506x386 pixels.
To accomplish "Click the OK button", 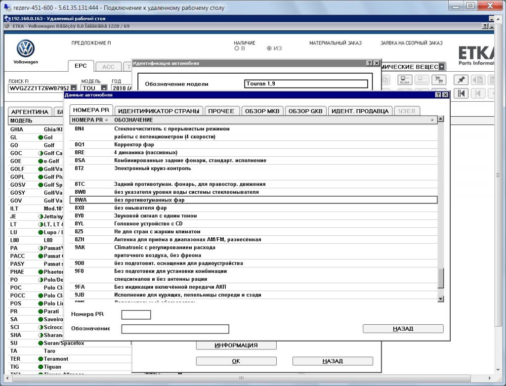I will point(236,361).
